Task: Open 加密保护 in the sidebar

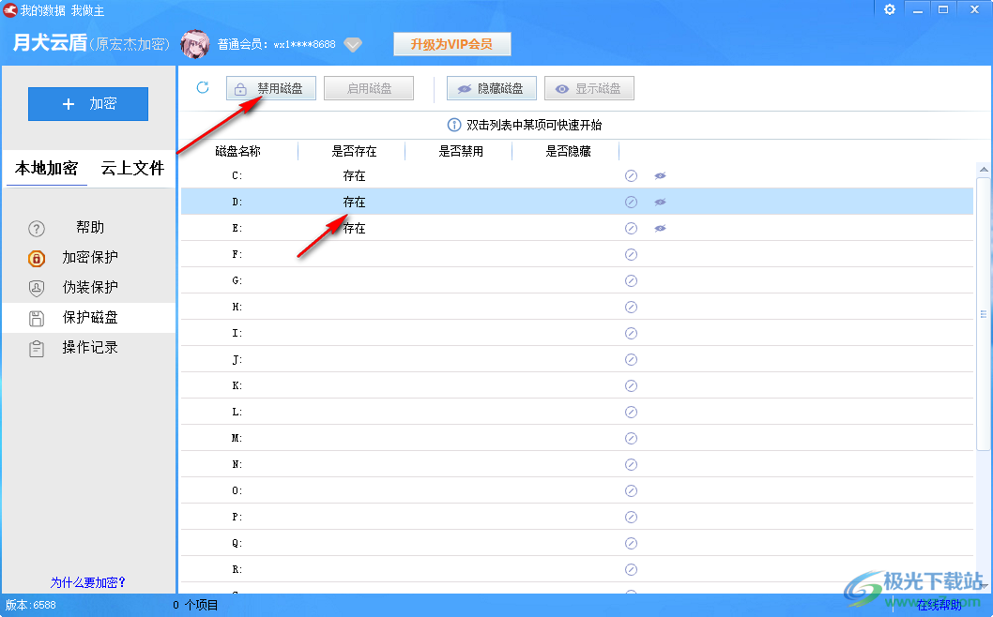Action: coord(90,258)
